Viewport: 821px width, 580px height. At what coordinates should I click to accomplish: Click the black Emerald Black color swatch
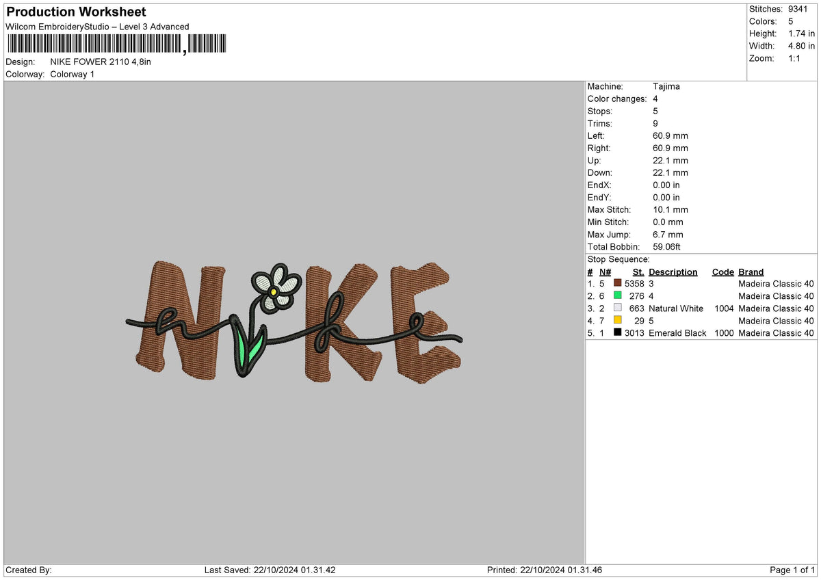pyautogui.click(x=618, y=332)
